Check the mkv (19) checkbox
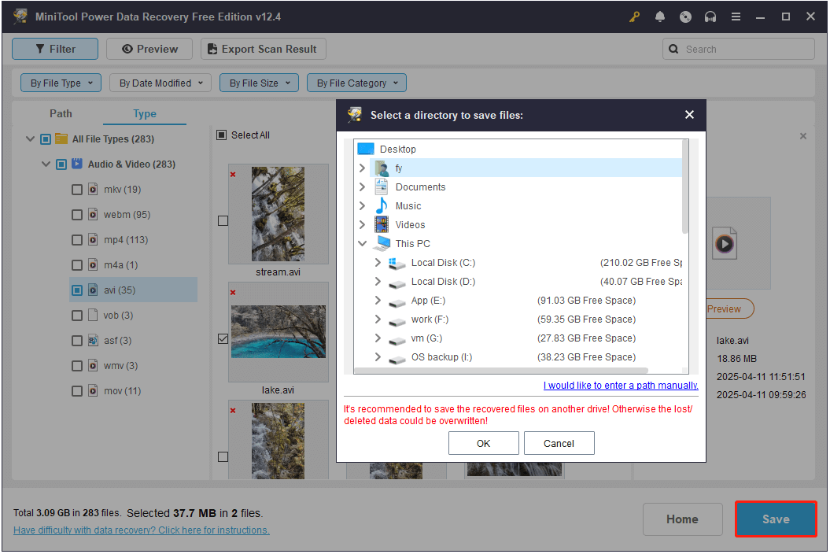The height and width of the screenshot is (554, 830). pos(77,189)
